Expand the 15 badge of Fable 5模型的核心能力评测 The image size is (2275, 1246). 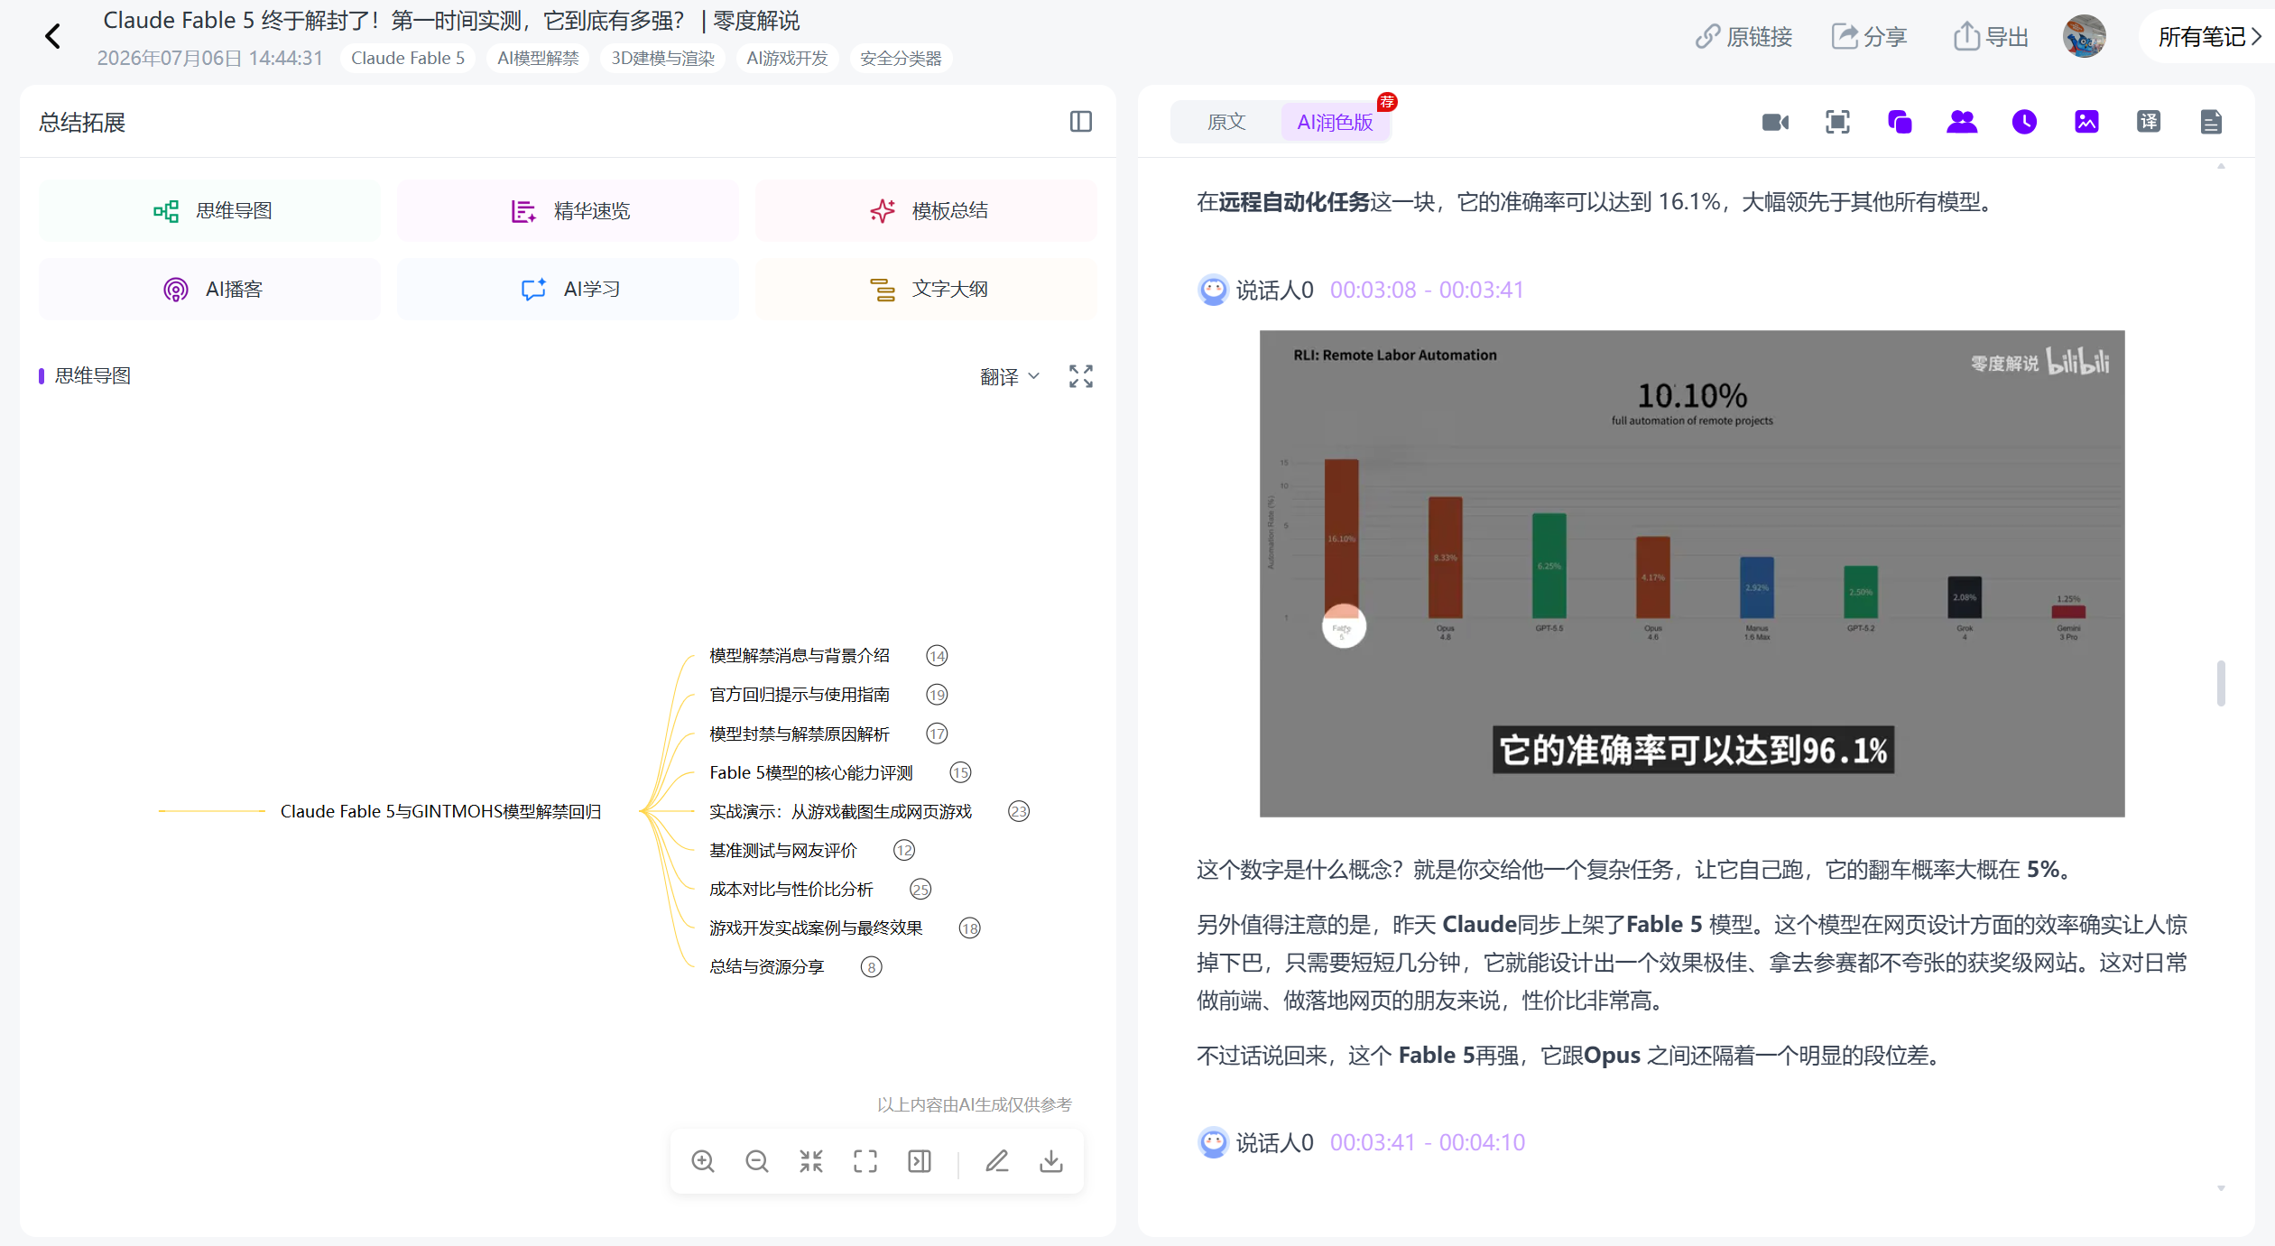[960, 773]
